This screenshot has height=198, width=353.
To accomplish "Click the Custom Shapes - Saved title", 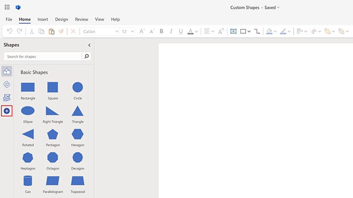I will 254,7.
